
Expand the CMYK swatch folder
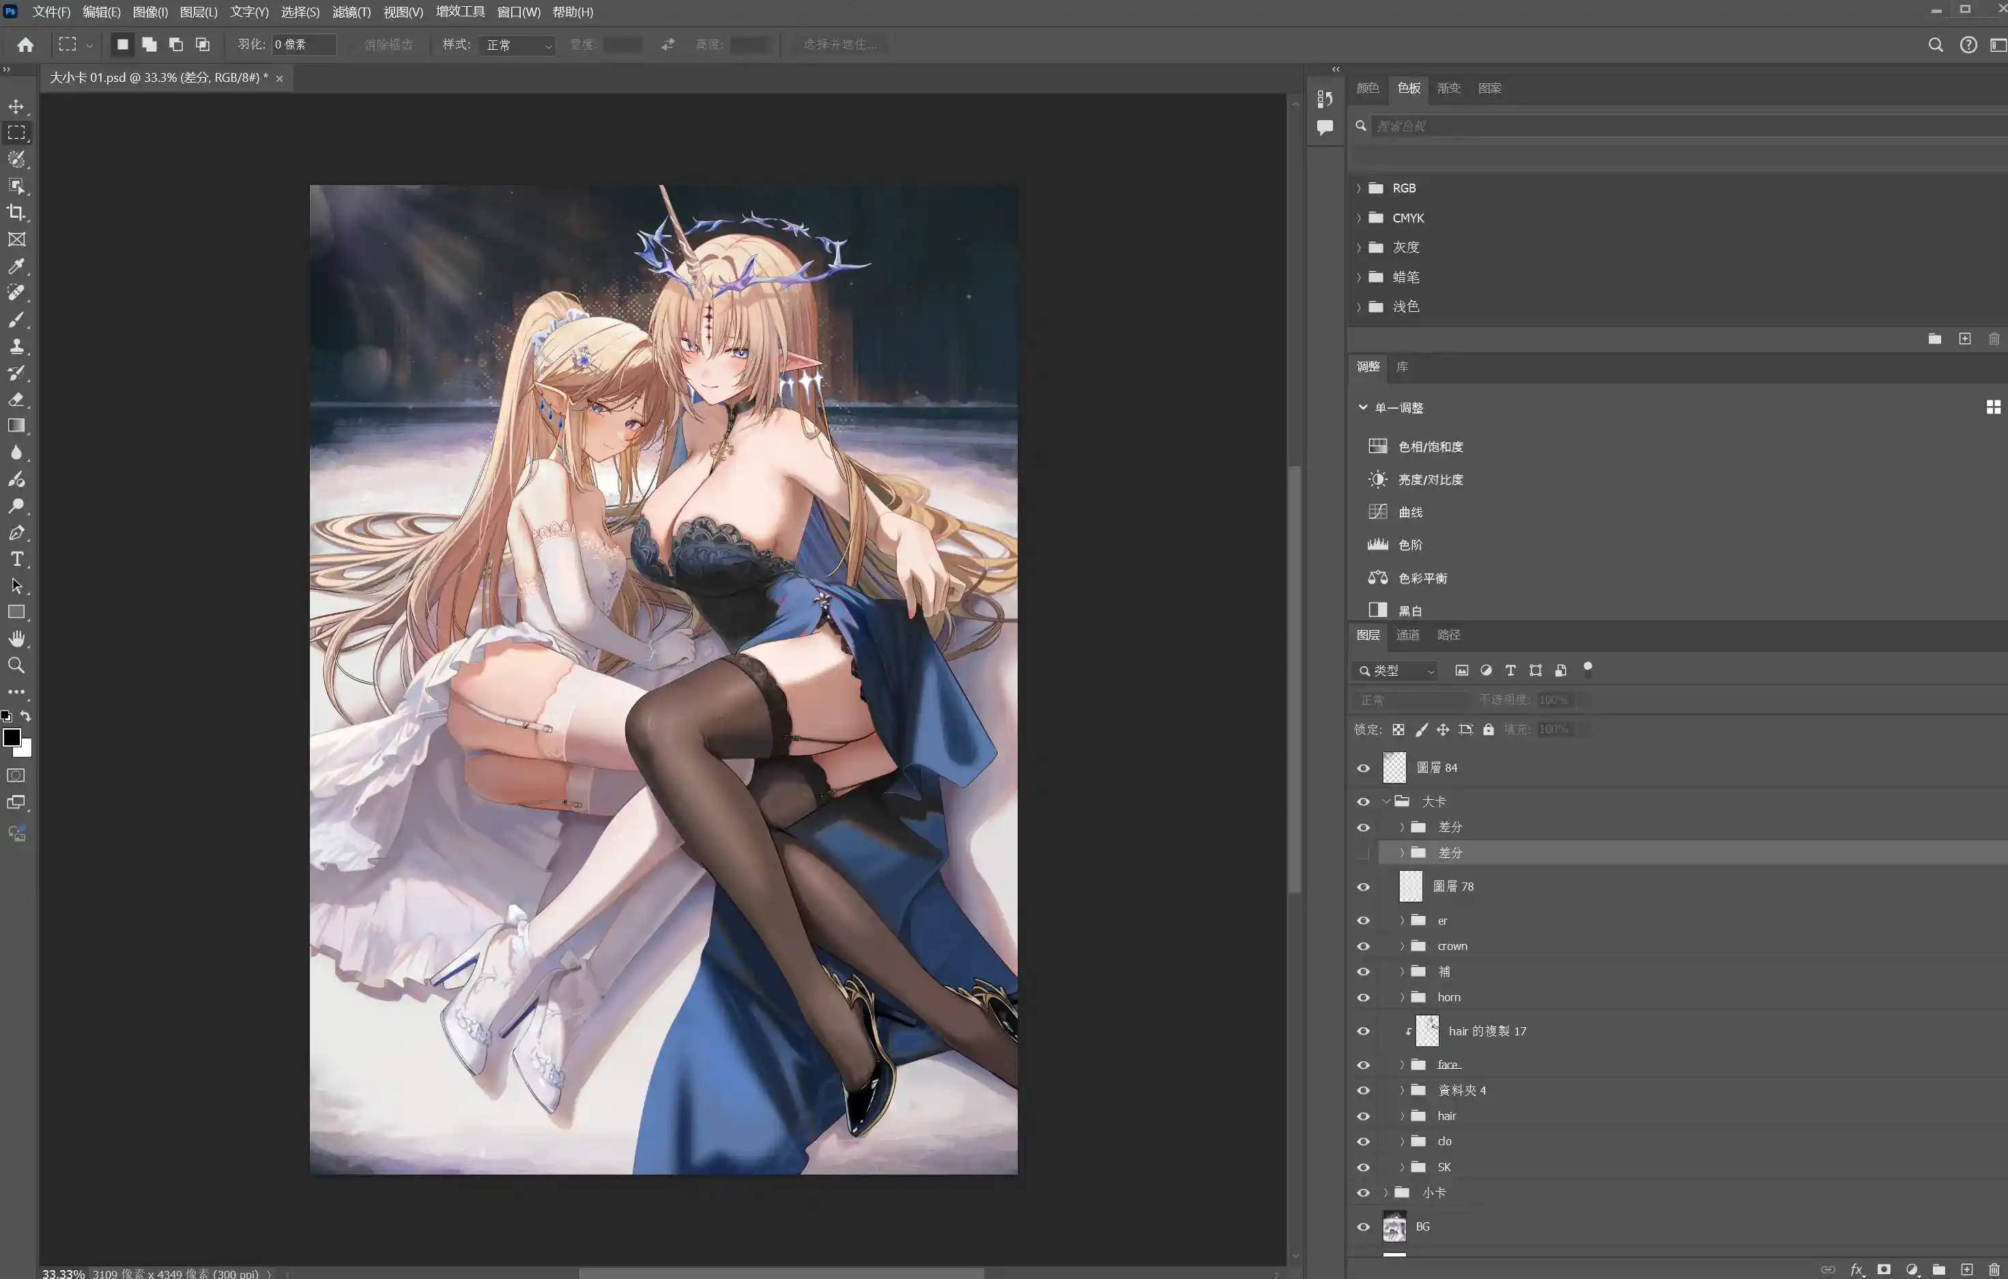coord(1358,218)
